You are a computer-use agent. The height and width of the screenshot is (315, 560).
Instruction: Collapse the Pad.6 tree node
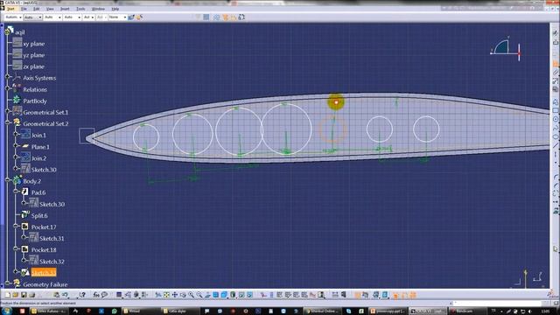pos(16,192)
